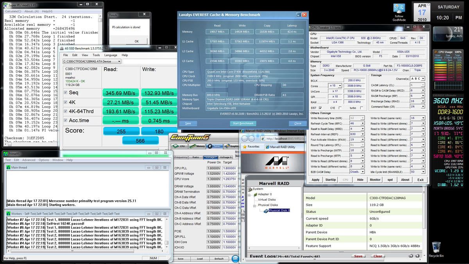The image size is (469, 264).
Task: Toggle the Acc.time checkbox in AS SSD
Action: click(x=66, y=120)
